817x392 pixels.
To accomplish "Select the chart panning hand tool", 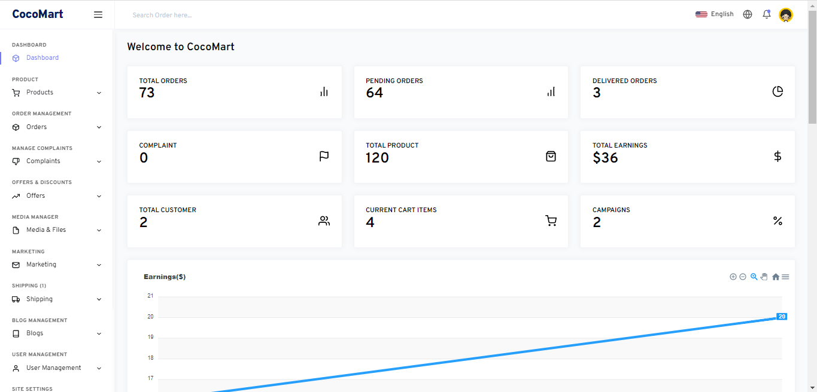I will pos(764,277).
